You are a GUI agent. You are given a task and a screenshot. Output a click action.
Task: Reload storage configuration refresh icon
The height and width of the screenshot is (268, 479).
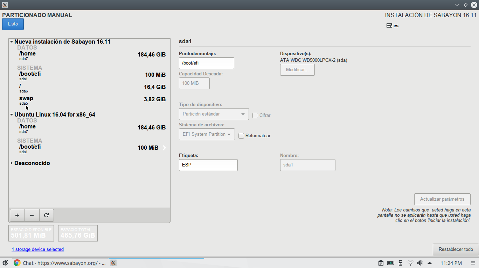click(46, 215)
